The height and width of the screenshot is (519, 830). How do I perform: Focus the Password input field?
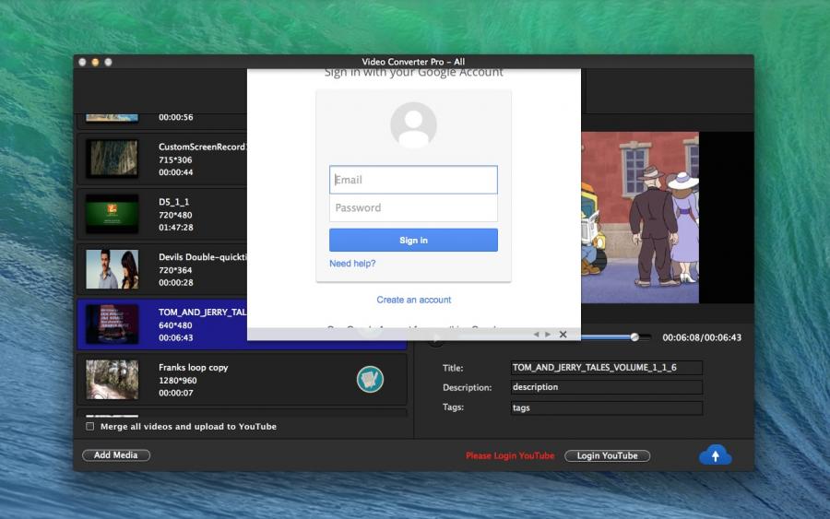coord(413,208)
